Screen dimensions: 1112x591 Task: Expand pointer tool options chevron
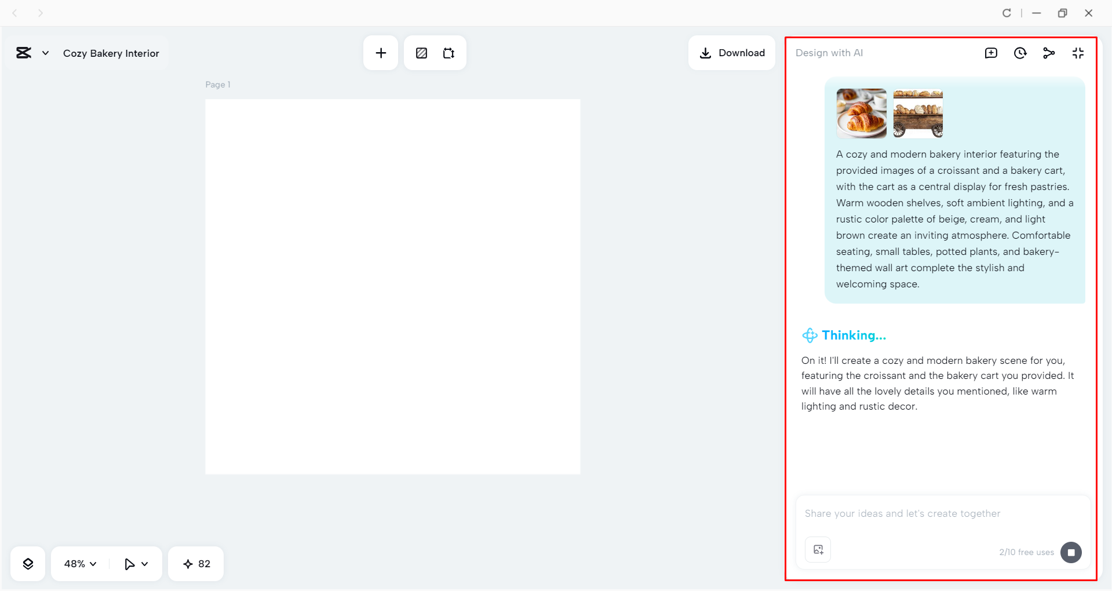pos(145,564)
